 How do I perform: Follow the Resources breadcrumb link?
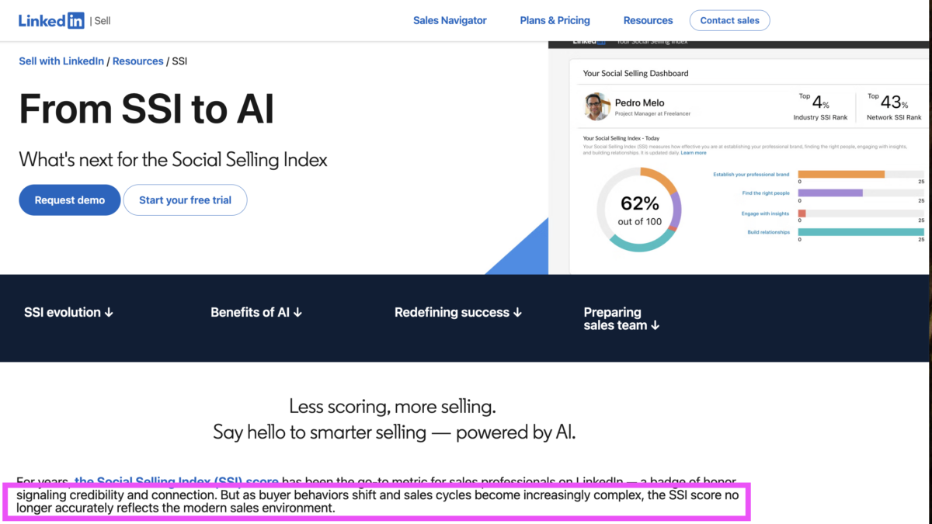coord(137,61)
